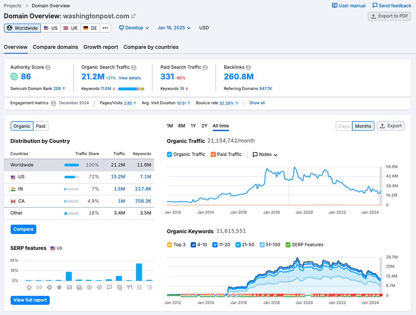Open Compare by countries tab
The height and width of the screenshot is (315, 416).
click(x=151, y=47)
